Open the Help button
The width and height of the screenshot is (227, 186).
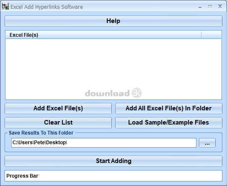113,21
